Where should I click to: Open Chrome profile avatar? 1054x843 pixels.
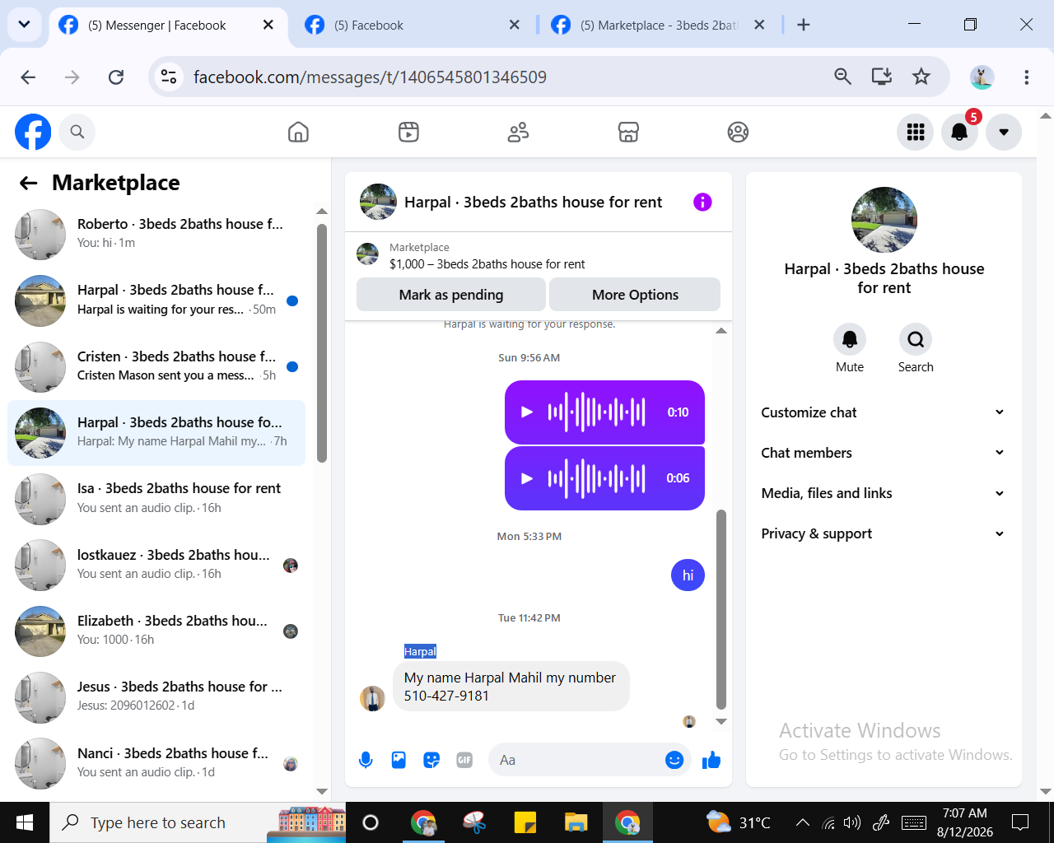(982, 77)
